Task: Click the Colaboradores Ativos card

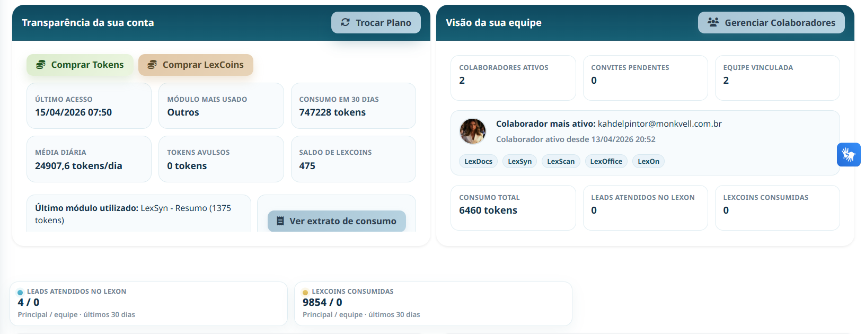Action: [513, 78]
